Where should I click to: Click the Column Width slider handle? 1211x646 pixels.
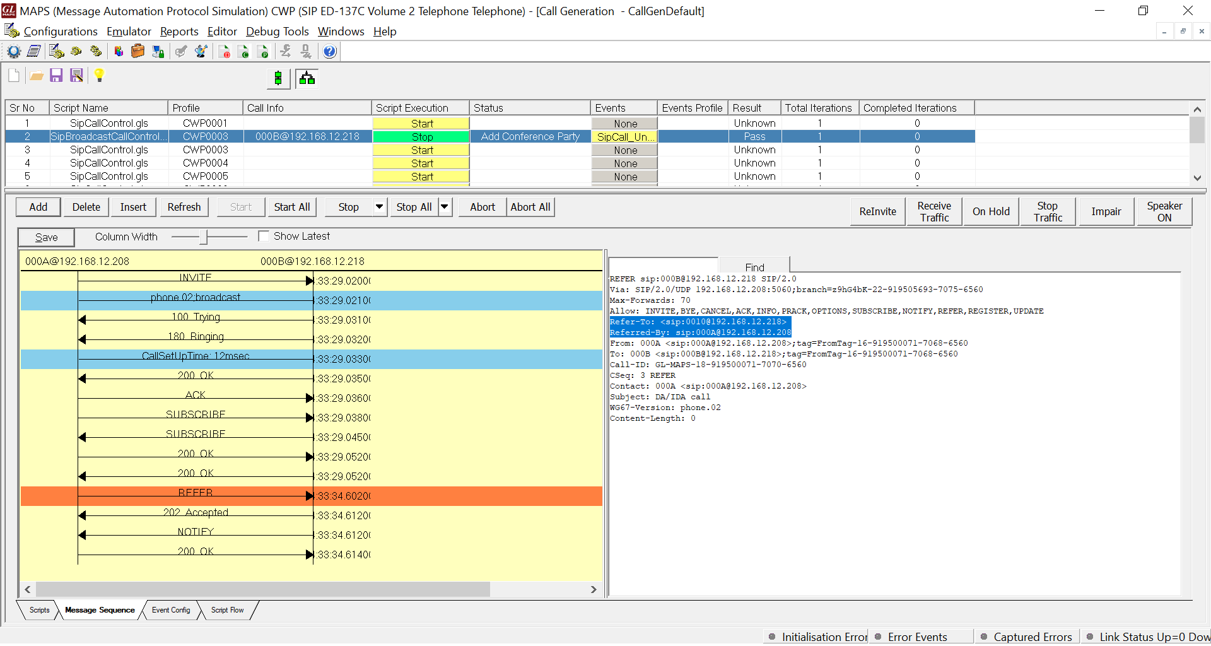coord(204,237)
